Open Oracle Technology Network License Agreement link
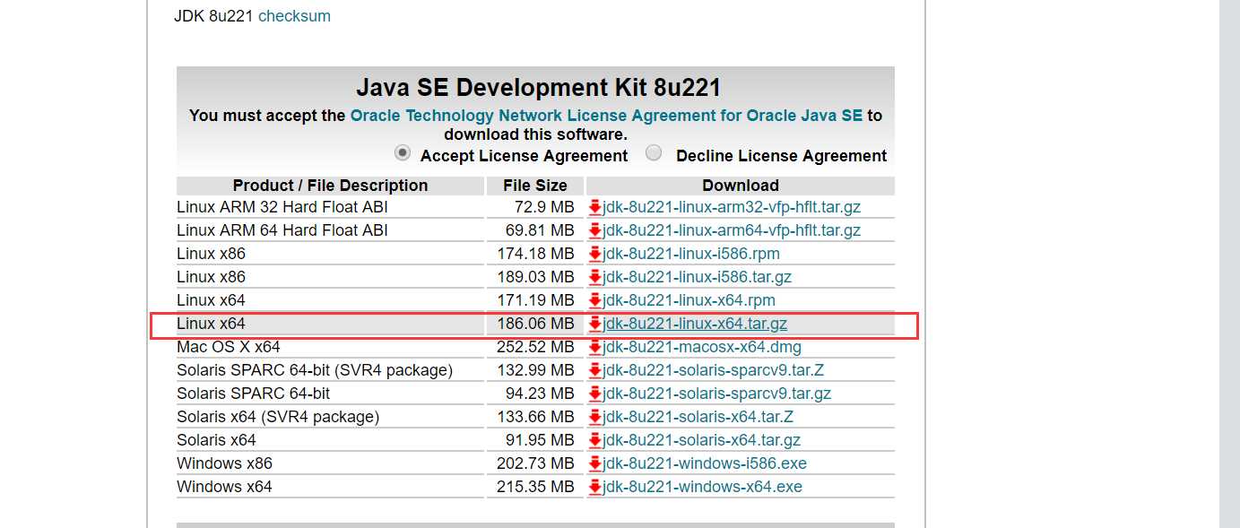1240x528 pixels. [x=606, y=116]
